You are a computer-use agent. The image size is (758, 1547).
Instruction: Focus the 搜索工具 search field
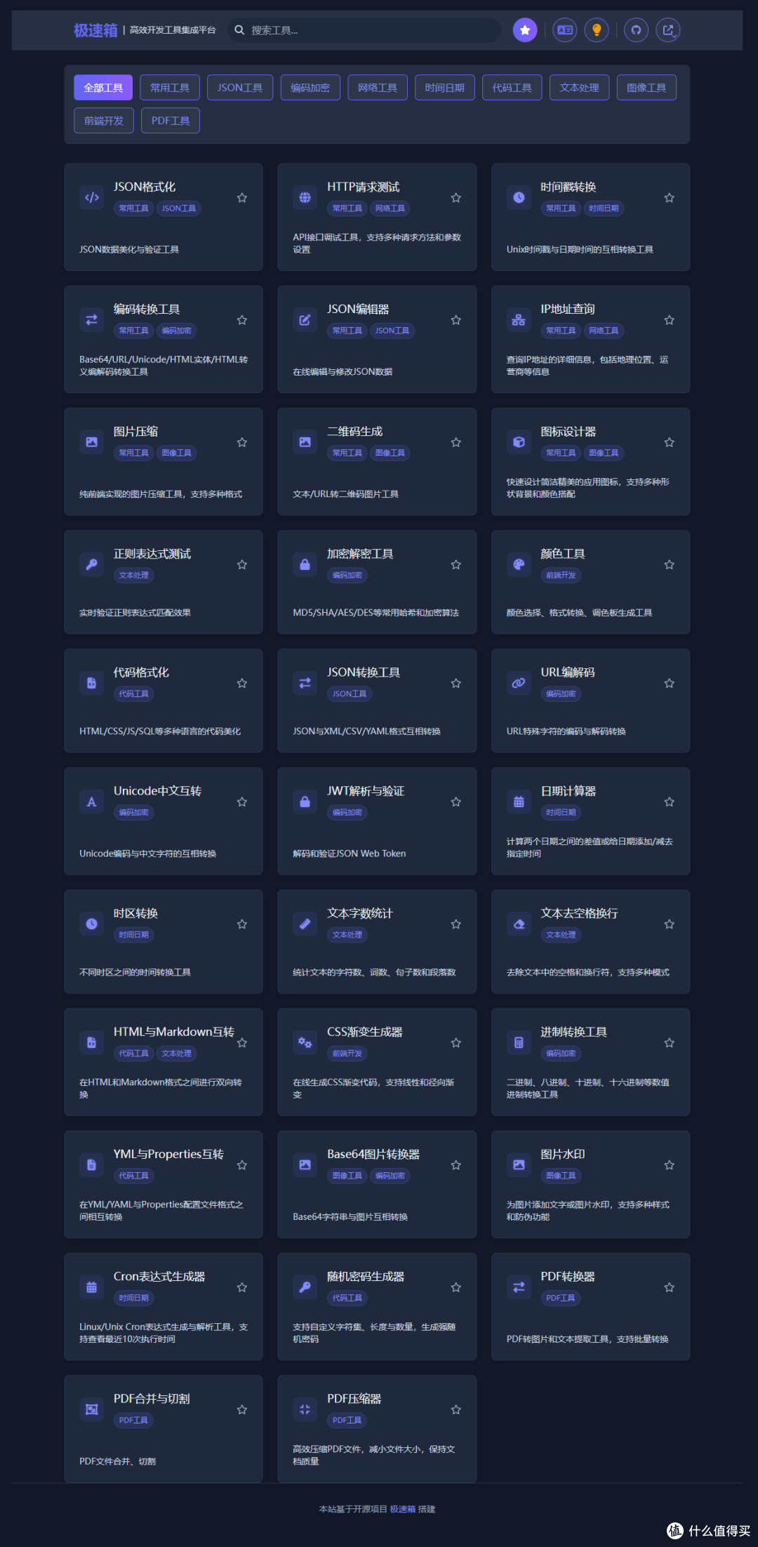click(364, 30)
